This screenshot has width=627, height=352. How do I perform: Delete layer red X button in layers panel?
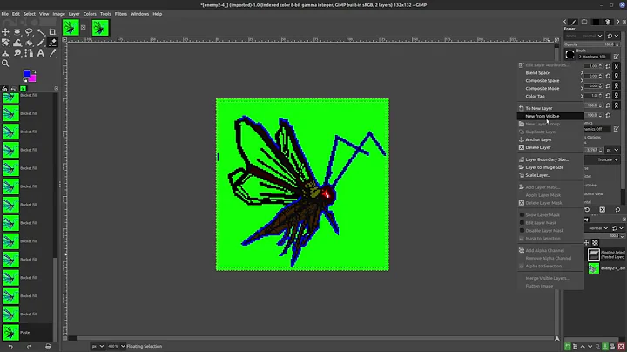click(621, 347)
